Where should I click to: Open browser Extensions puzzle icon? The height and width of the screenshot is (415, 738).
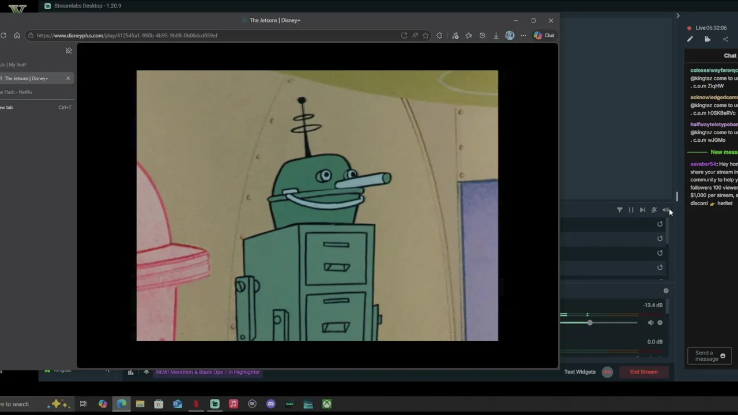tap(440, 36)
